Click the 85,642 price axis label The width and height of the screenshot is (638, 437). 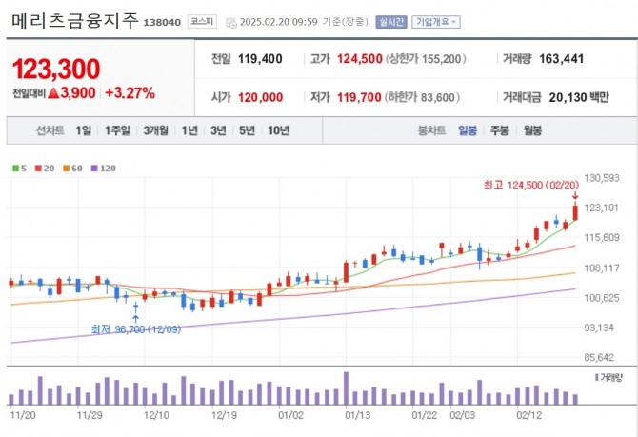pos(599,358)
